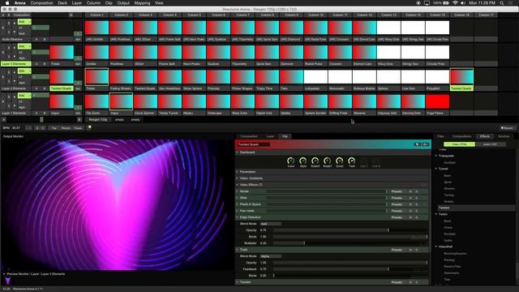Click the Color dashboard knob

click(x=290, y=161)
